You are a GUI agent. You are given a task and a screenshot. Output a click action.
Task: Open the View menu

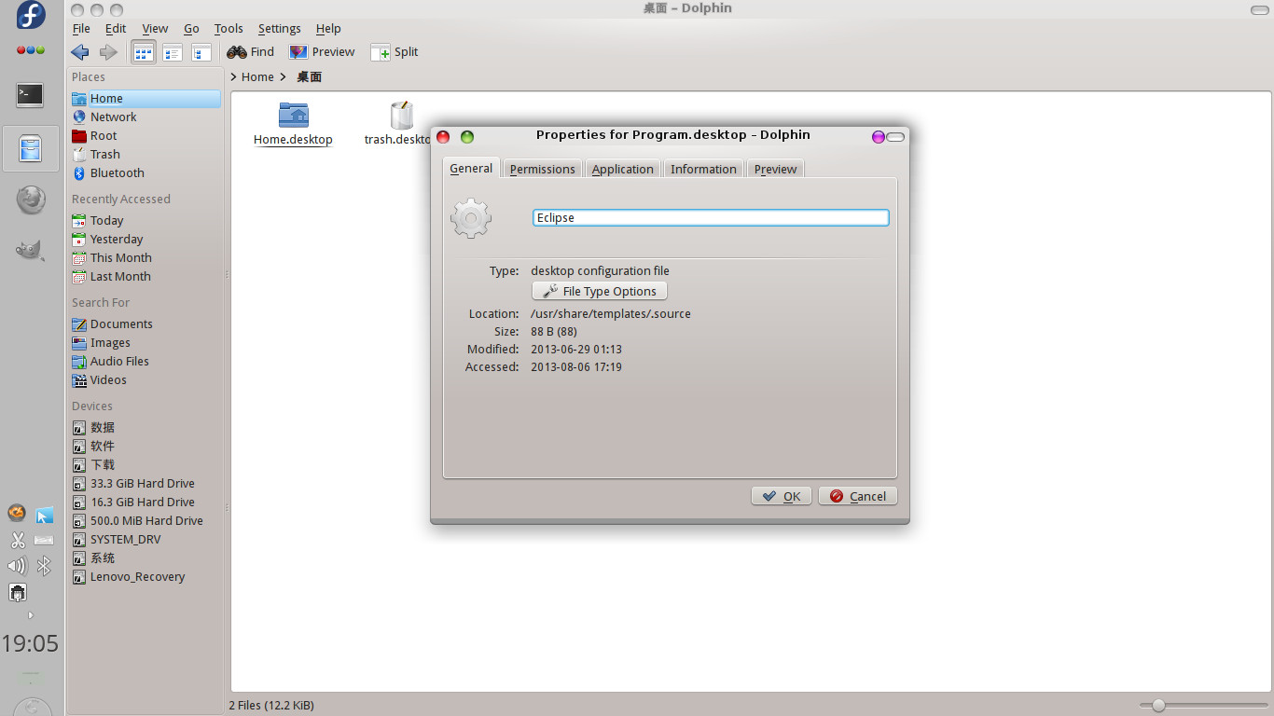coord(155,29)
